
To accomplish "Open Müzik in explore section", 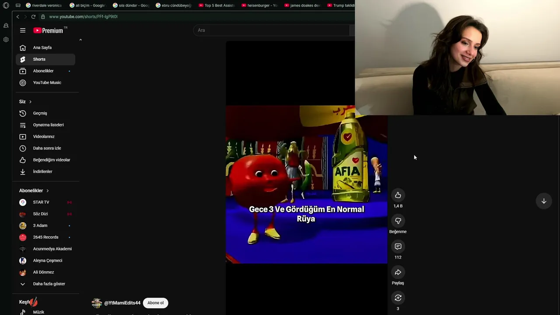I will [x=45, y=312].
